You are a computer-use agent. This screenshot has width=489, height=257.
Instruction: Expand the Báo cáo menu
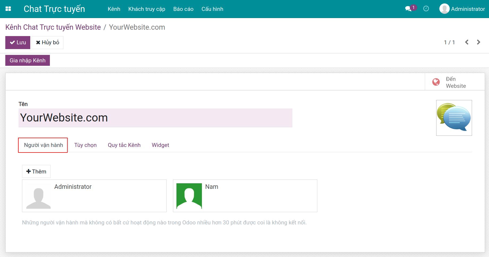[183, 9]
